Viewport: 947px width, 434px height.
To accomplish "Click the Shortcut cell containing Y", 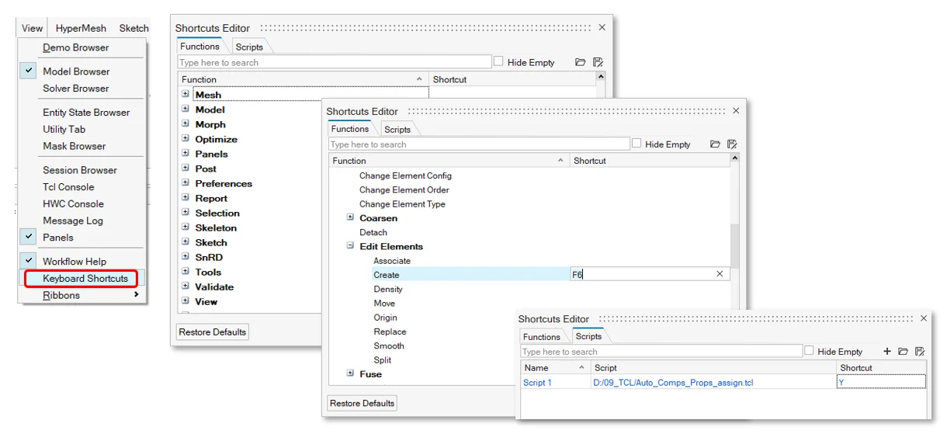I will click(880, 383).
